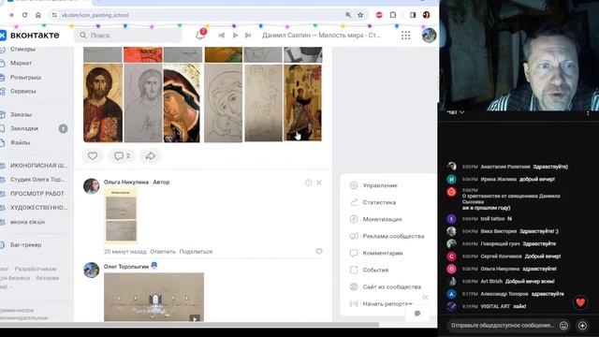Viewport: 599px width, 337px height.
Task: Open the Virgin Mary line drawing photo
Action: (x=223, y=103)
